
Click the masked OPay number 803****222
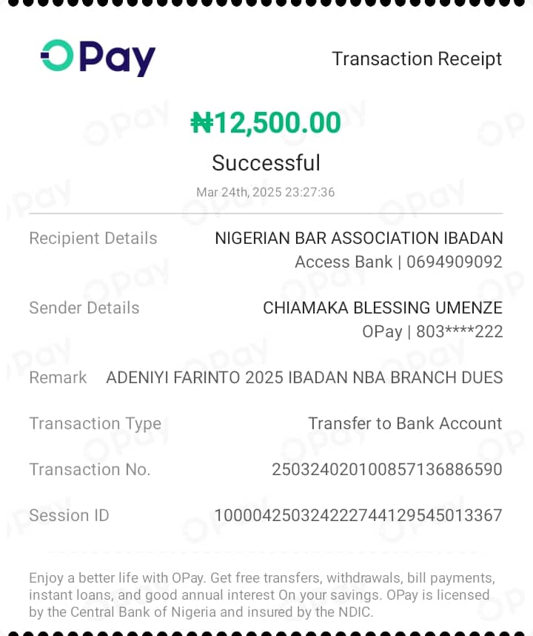click(459, 331)
